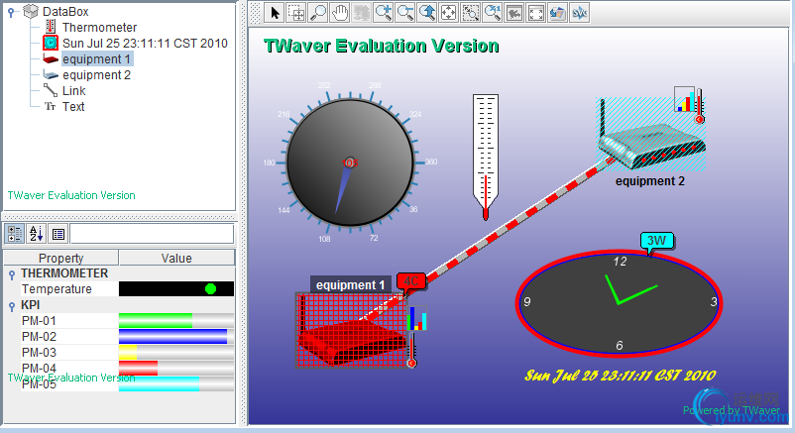Screen dimensions: 795x433
Task: Open the overview window icon
Action: pyautogui.click(x=514, y=13)
